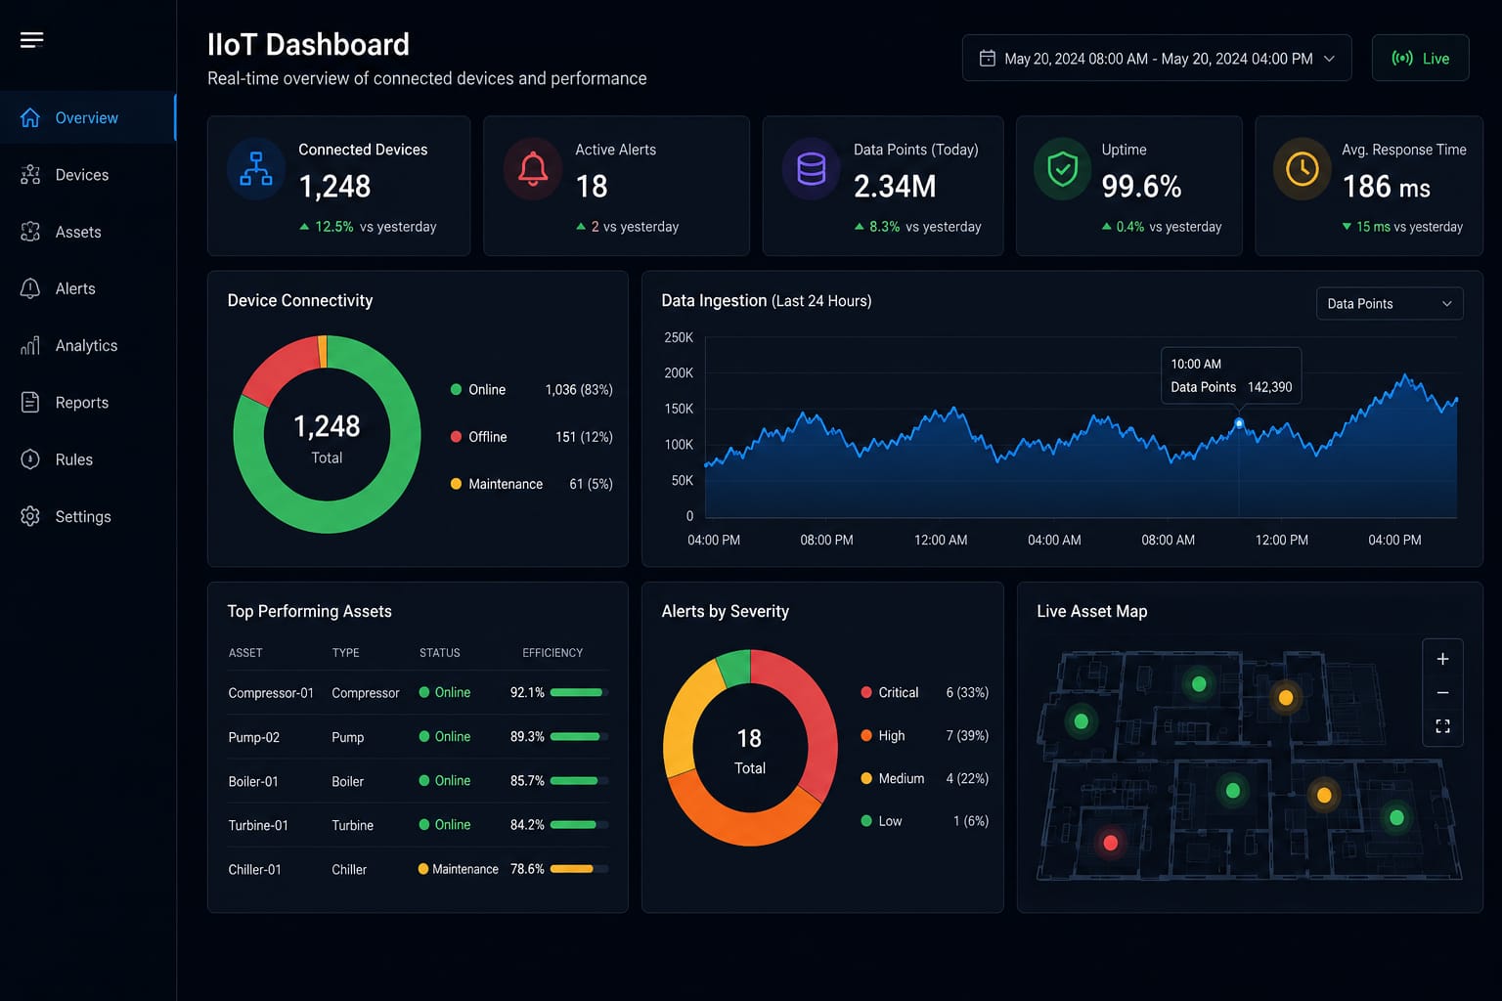
Task: Sort by the STATUS column header
Action: pos(440,653)
